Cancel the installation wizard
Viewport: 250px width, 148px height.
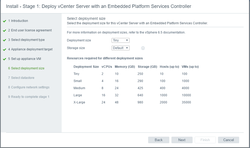pyautogui.click(x=229, y=140)
